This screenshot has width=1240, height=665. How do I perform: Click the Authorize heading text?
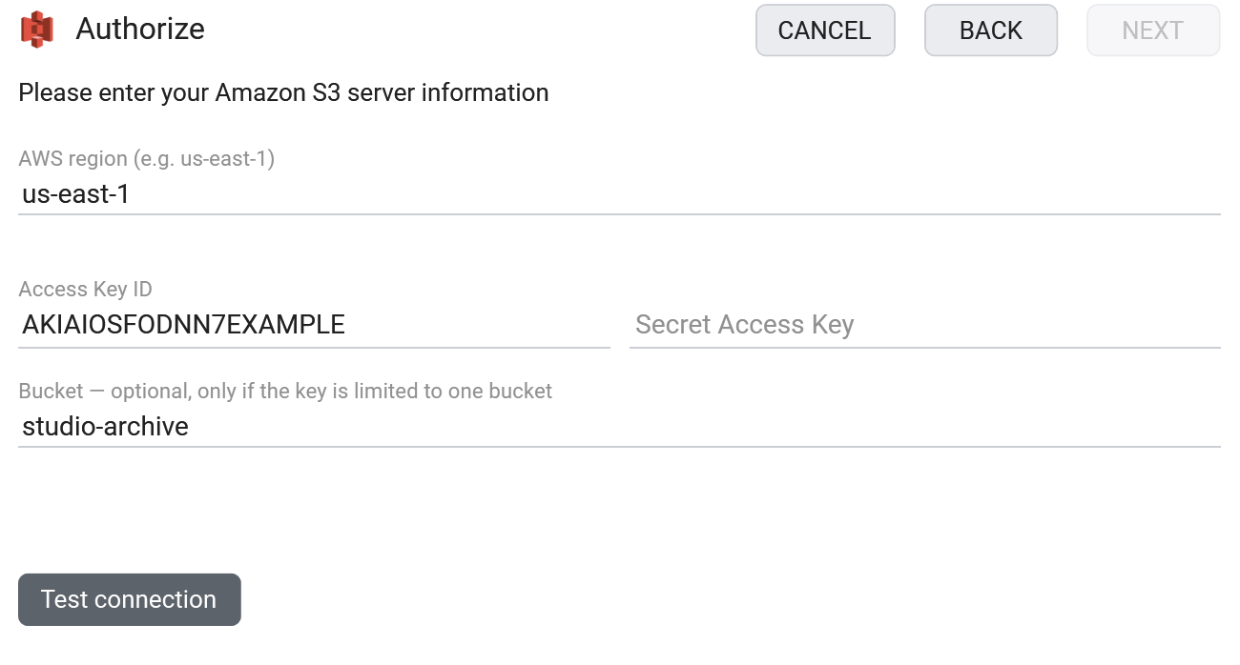(140, 30)
